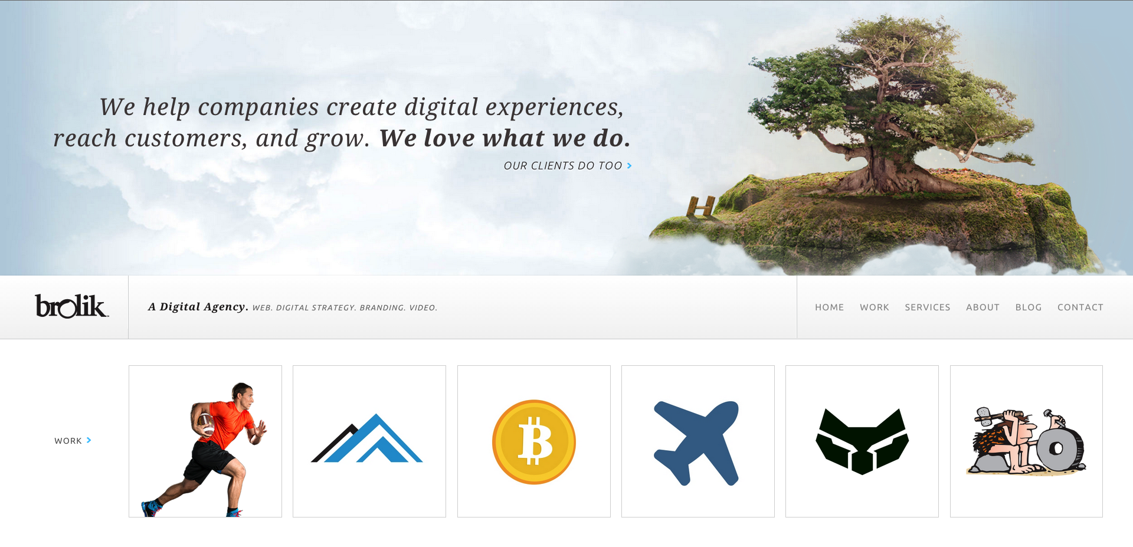Click the Brolik logo
Image resolution: width=1133 pixels, height=547 pixels.
coord(71,306)
